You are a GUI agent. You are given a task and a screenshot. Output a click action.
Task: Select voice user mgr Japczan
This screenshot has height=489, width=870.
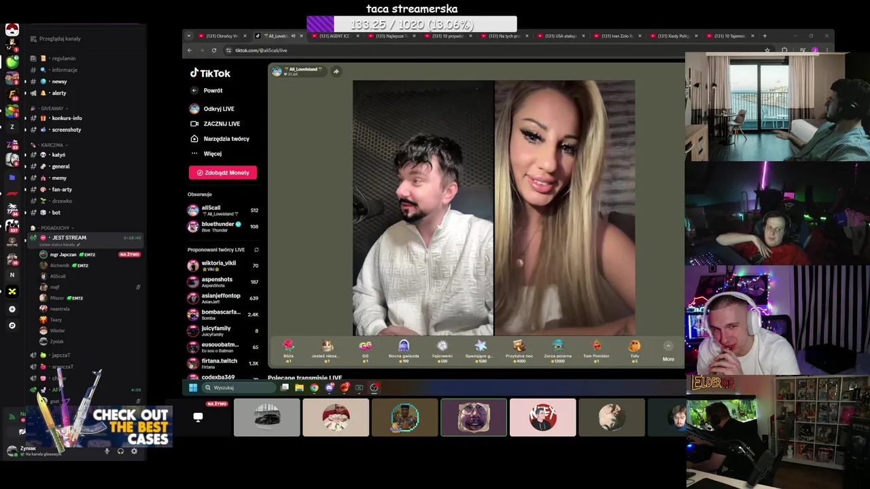(x=90, y=255)
